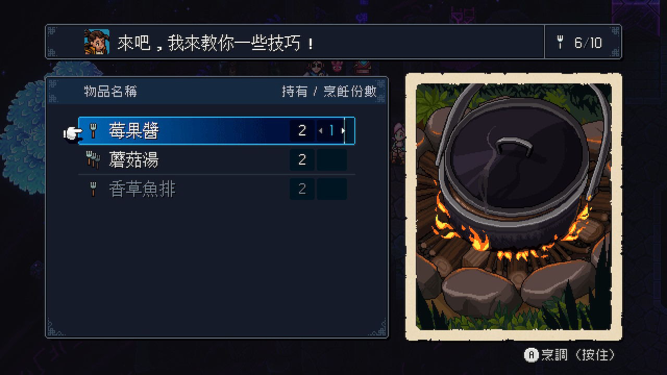Increase 莓果醬 cooking portions with right arrow

[343, 131]
